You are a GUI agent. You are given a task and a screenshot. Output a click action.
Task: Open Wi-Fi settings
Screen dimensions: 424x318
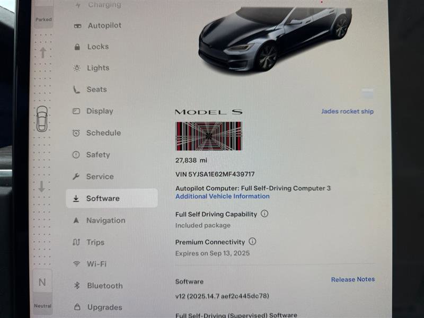90,263
